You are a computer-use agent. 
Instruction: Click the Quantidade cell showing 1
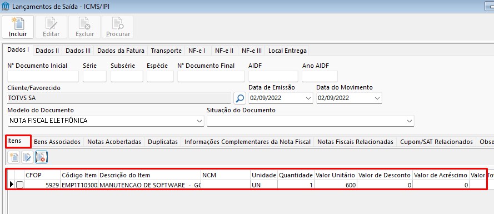tap(296, 185)
